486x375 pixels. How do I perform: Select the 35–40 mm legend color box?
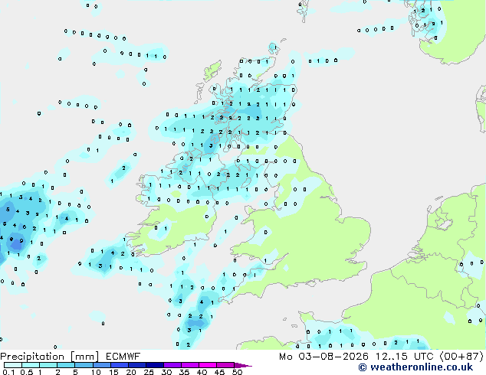189,365
